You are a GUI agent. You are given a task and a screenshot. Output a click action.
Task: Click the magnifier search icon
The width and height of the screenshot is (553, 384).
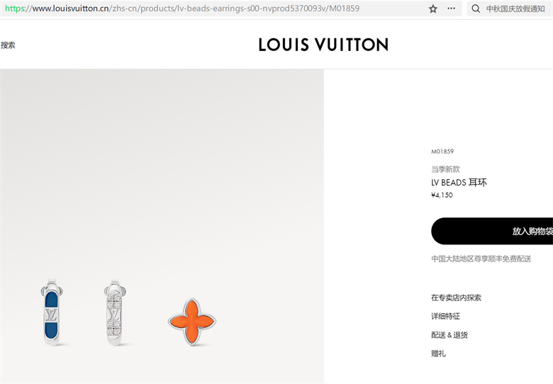[x=476, y=9]
